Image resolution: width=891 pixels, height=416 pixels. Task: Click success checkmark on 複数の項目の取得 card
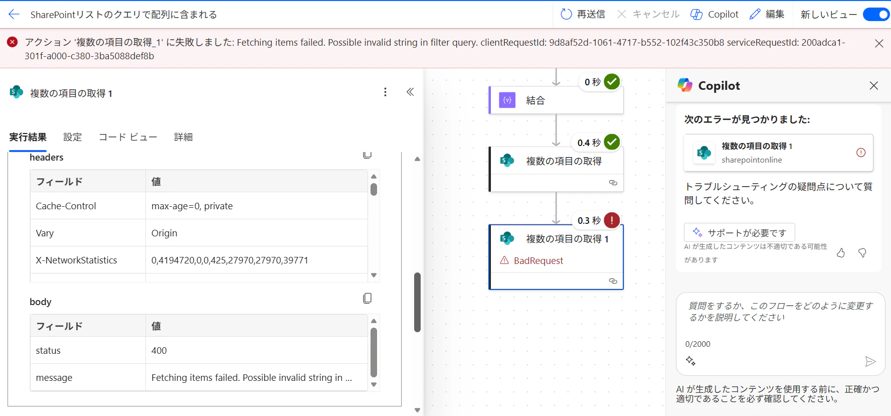tap(612, 142)
